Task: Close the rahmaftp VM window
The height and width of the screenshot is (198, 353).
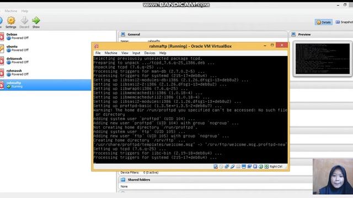Action: tap(282, 45)
